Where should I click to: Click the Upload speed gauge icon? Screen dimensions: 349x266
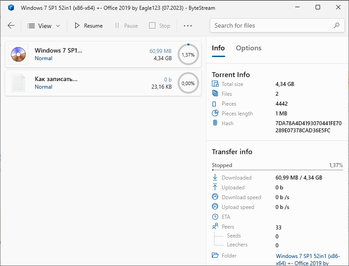click(x=215, y=207)
